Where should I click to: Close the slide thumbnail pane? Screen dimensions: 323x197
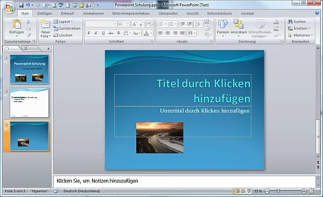pyautogui.click(x=48, y=48)
